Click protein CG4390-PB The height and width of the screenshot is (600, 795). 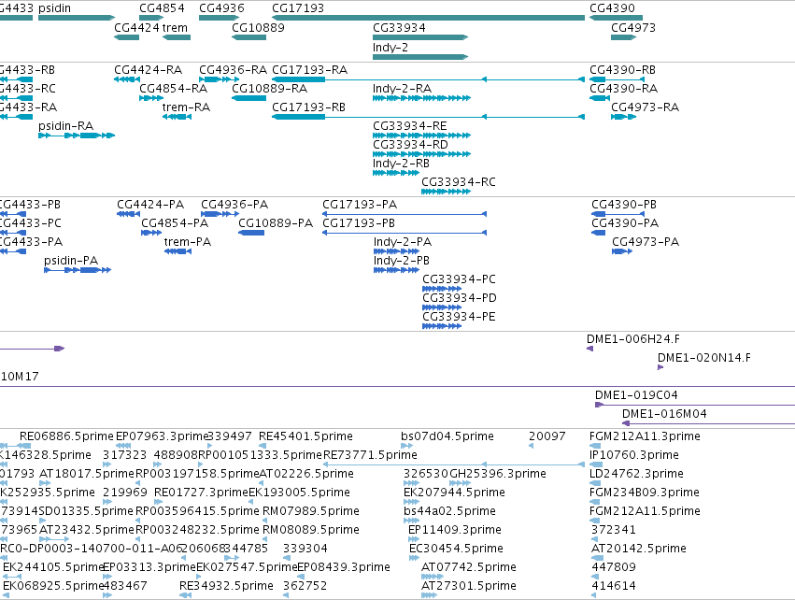[x=624, y=205]
